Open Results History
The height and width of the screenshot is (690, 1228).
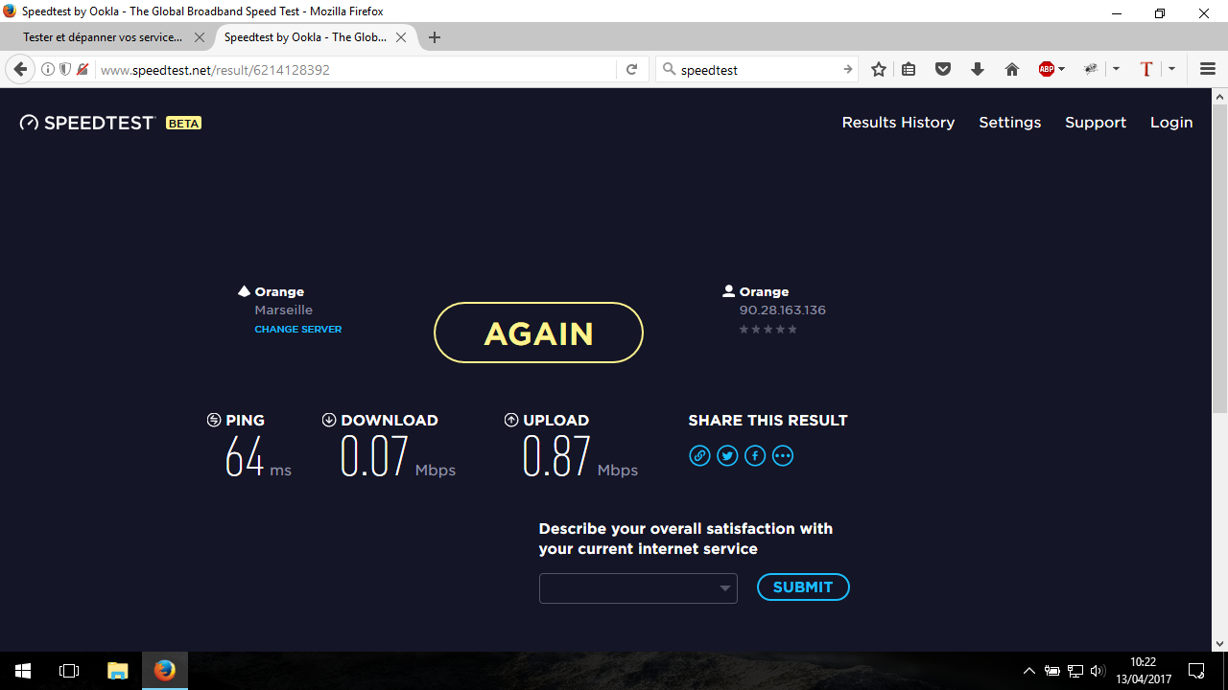898,123
